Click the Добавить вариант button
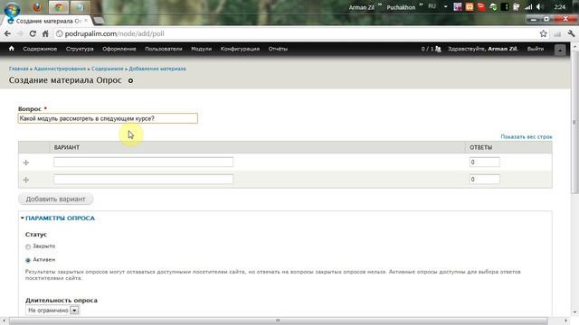Screen dimensions: 579x325 tap(56, 199)
